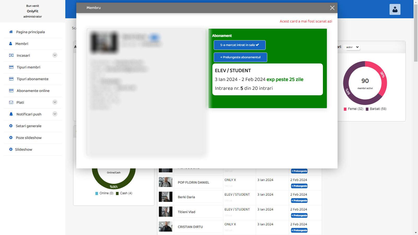Click the bell icon beside Notificari push
Image resolution: width=418 pixels, height=235 pixels.
(11, 114)
